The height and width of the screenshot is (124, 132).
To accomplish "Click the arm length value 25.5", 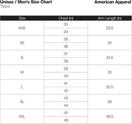I will pos(110,87).
